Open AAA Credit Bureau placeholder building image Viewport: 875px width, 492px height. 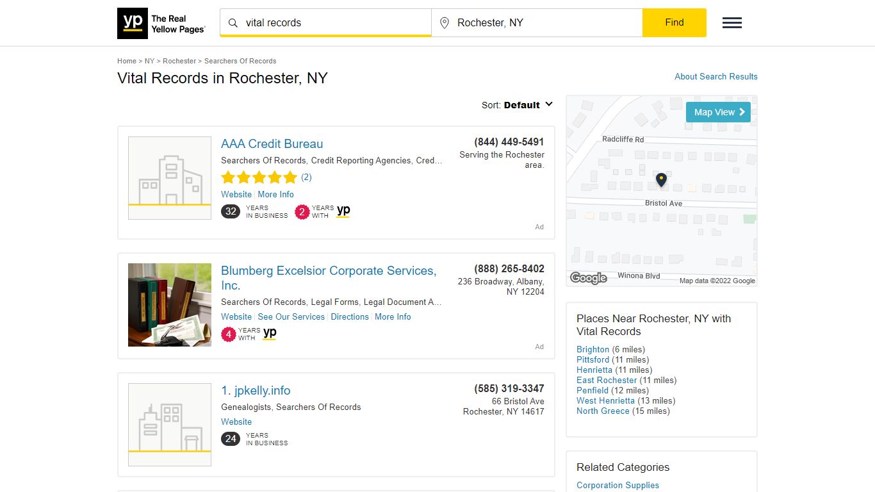tap(170, 178)
